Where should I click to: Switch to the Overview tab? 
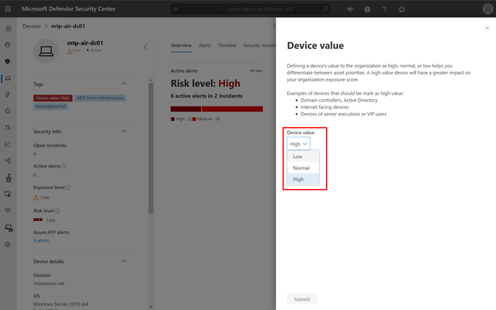point(181,46)
